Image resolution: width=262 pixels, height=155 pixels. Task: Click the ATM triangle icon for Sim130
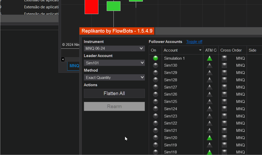pos(209,66)
